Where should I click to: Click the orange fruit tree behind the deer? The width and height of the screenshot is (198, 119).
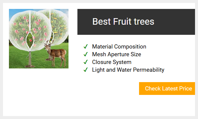pos(59,25)
